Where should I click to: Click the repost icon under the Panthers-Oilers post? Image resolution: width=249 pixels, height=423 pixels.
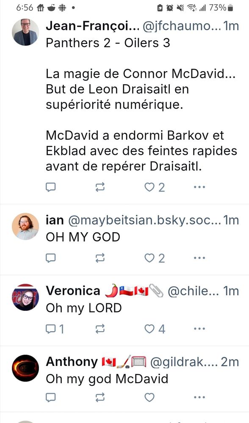coord(101,187)
